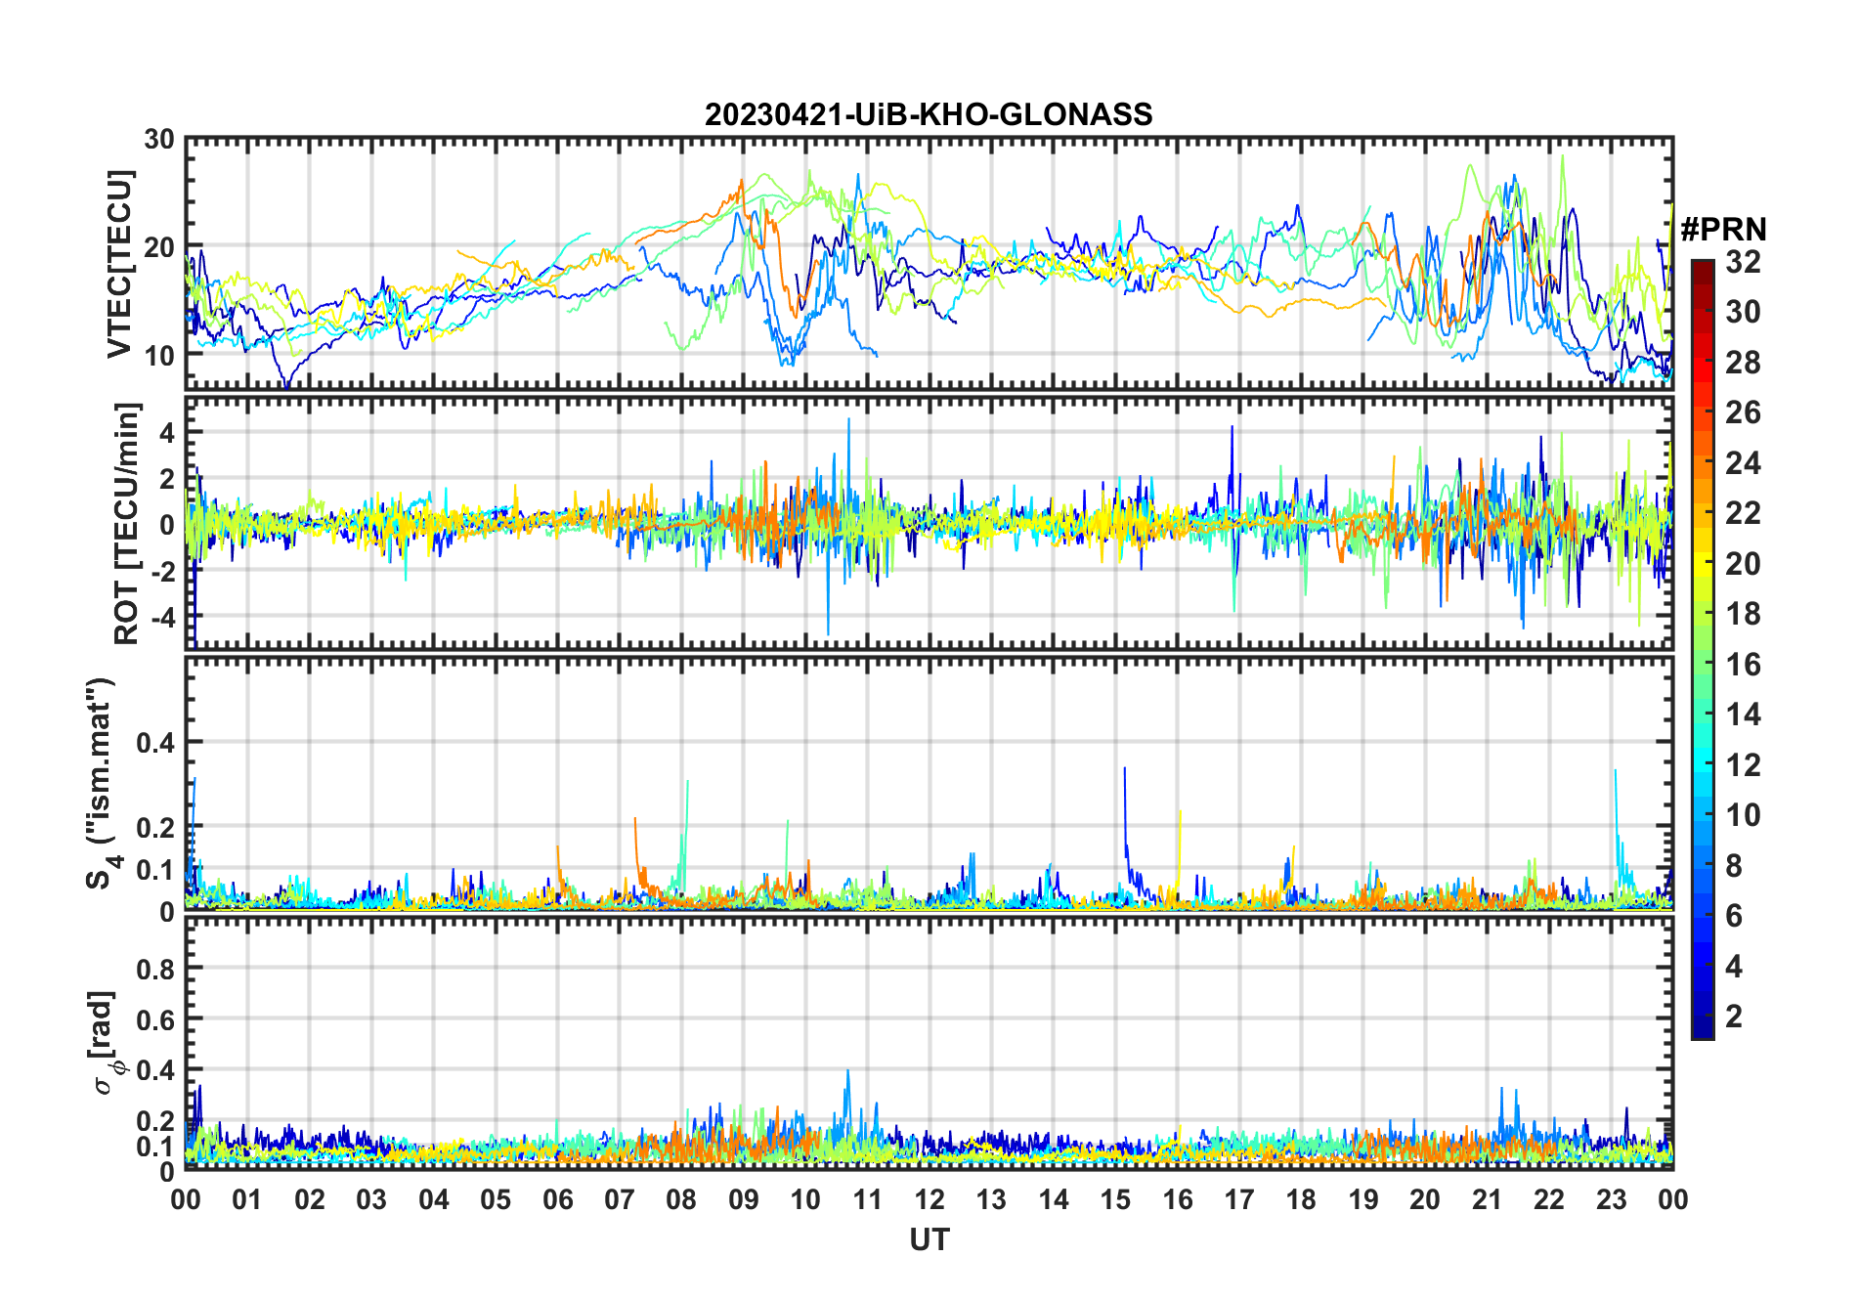The image size is (1859, 1300).
Task: Click x-axis tick label 02
Action: [x=310, y=1199]
